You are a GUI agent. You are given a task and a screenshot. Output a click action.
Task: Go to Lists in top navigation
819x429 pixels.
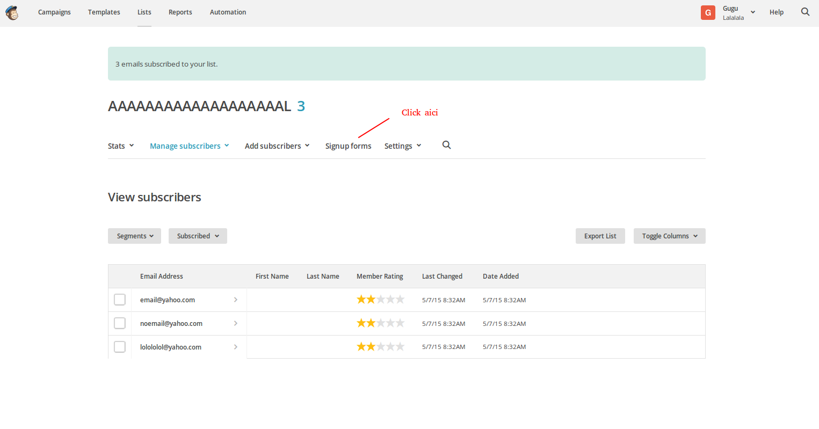point(144,12)
